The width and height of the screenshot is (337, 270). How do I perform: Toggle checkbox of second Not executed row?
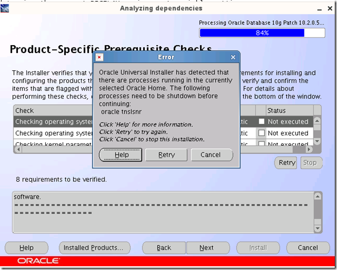click(x=262, y=133)
